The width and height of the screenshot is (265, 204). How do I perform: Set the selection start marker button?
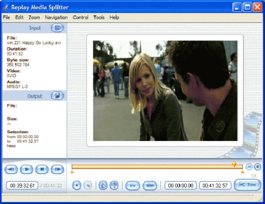[x=103, y=185]
